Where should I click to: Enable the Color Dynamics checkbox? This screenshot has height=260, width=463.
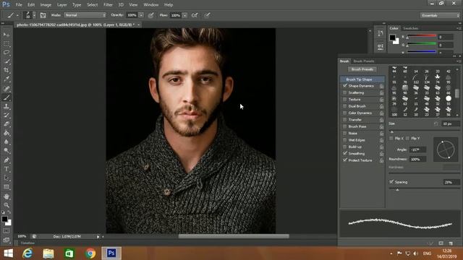pos(345,113)
